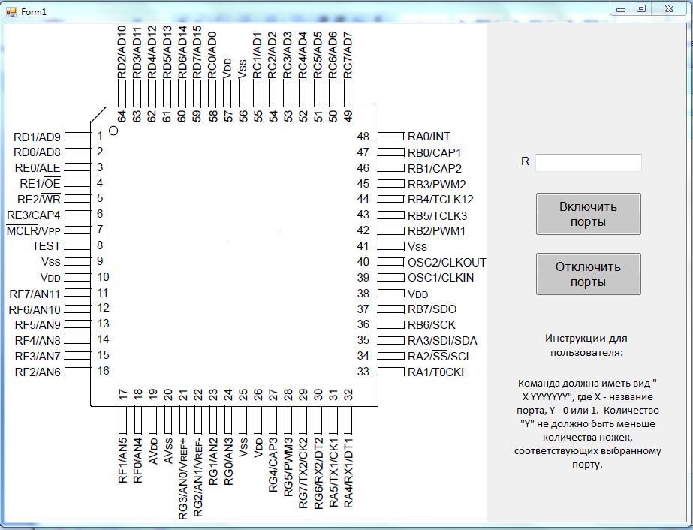Viewport: 693px width, 530px height.
Task: Click the TEST pin label
Action: (46, 246)
